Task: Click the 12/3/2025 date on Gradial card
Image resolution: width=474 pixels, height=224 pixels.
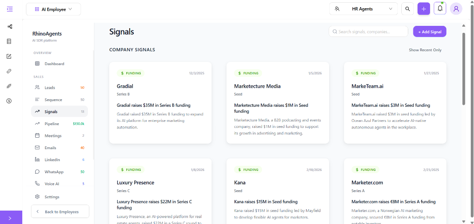Action: [196, 73]
